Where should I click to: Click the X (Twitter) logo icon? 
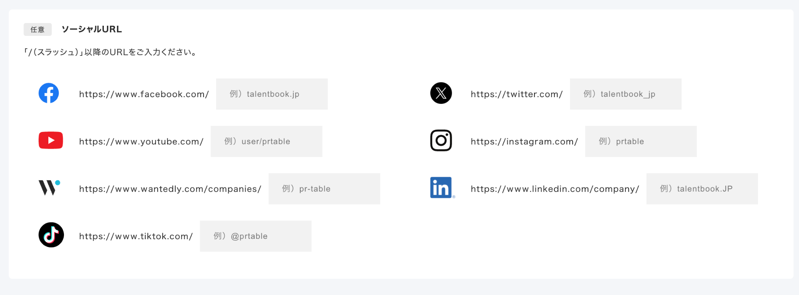coord(441,93)
